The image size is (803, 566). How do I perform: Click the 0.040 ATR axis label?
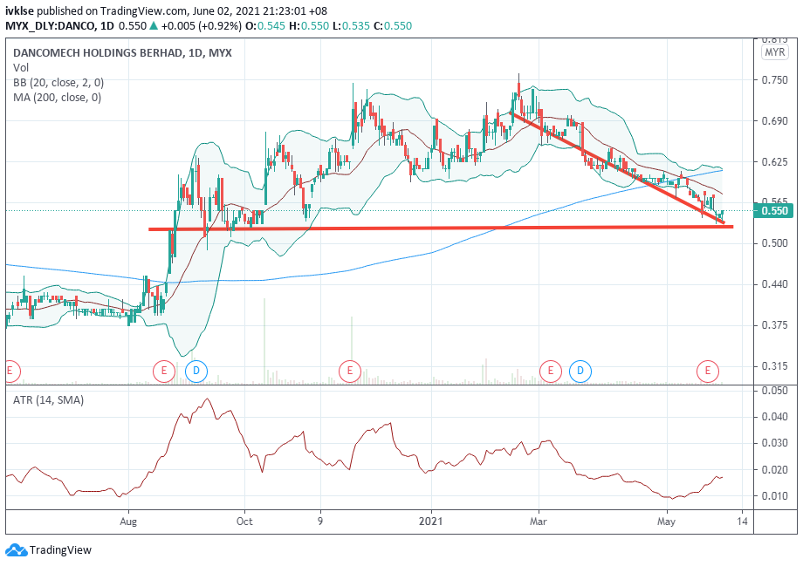click(x=774, y=417)
